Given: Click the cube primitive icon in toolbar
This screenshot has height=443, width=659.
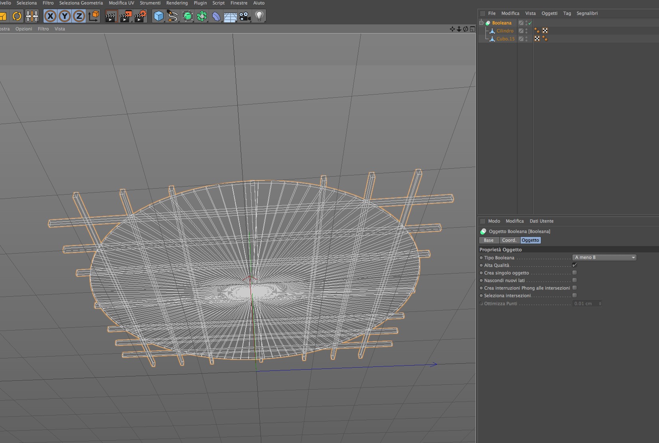Looking at the screenshot, I should coord(159,16).
